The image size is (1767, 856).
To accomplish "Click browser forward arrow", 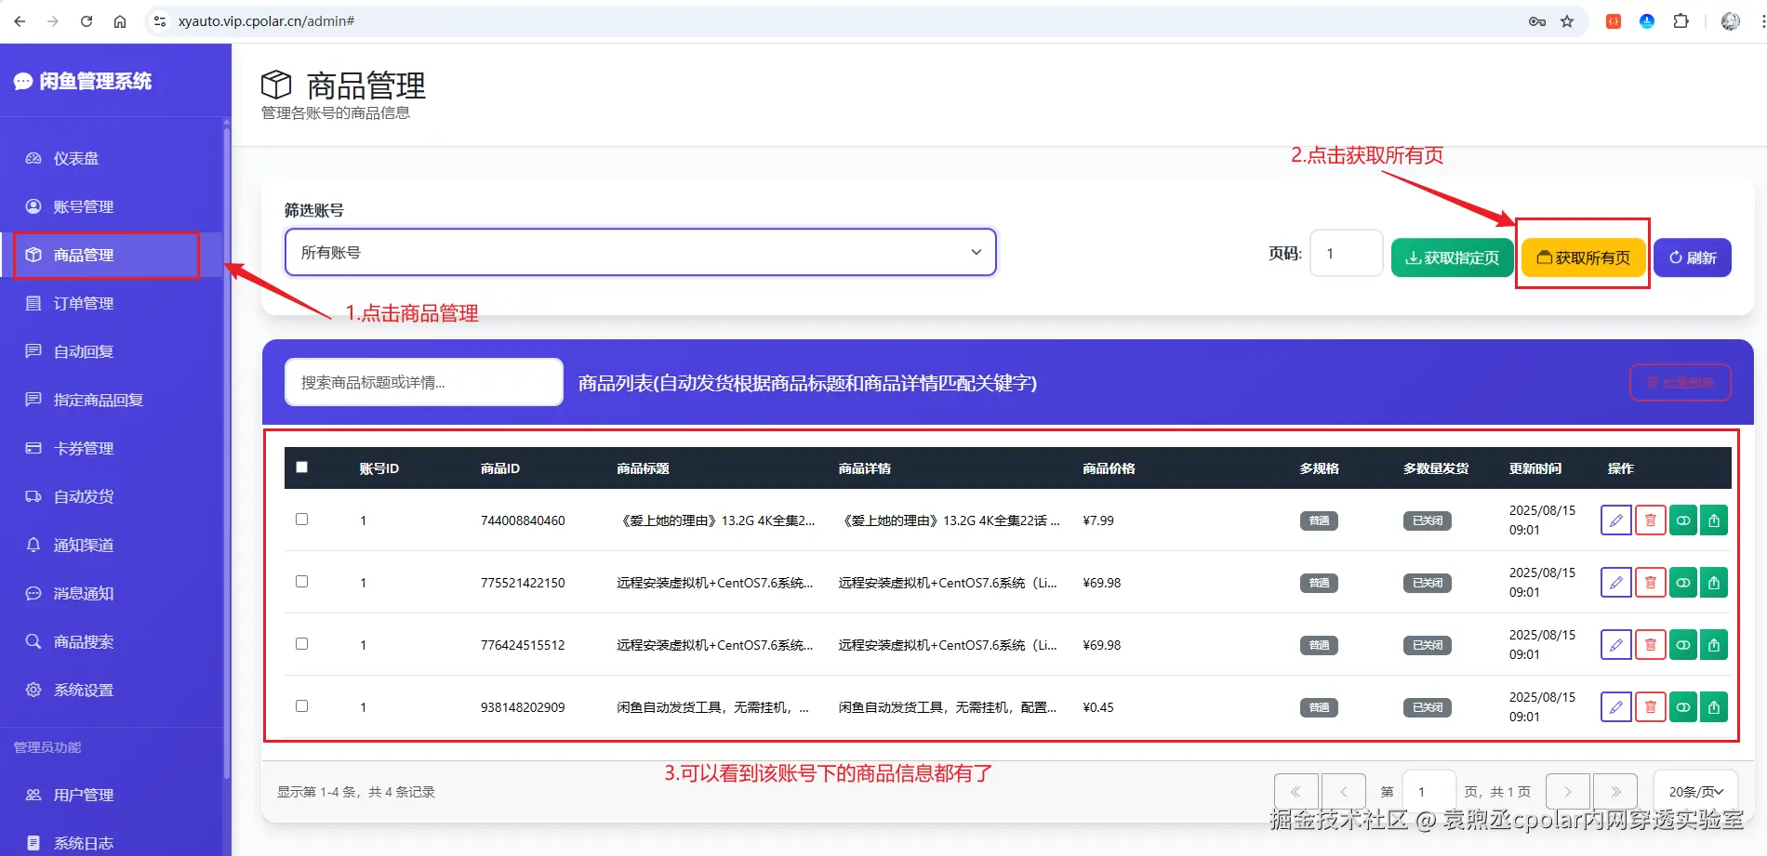I will [x=53, y=21].
